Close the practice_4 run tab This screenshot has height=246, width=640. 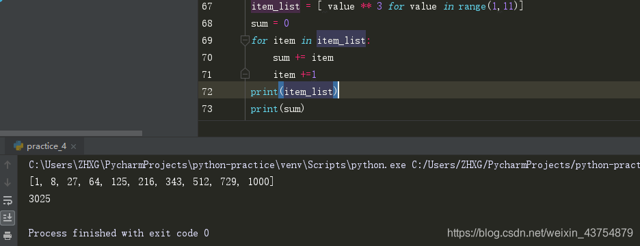pyautogui.click(x=73, y=146)
